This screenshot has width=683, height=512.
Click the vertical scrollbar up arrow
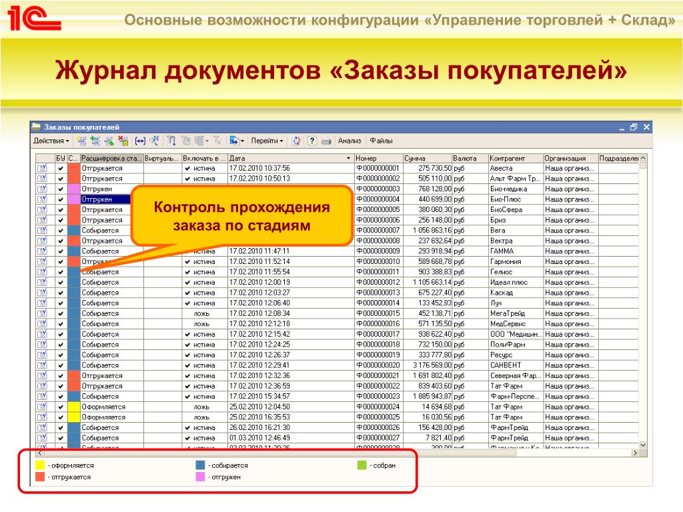coord(643,158)
